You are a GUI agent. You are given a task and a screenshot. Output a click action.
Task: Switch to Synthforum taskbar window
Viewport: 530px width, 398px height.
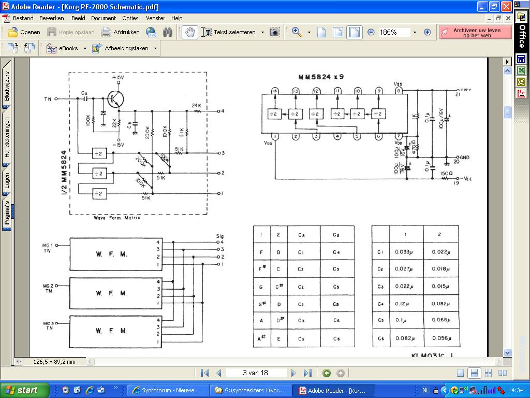(x=168, y=390)
